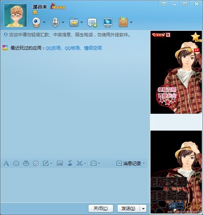
Task: Create a discussion group via chat plus icon
Action: [x=92, y=23]
